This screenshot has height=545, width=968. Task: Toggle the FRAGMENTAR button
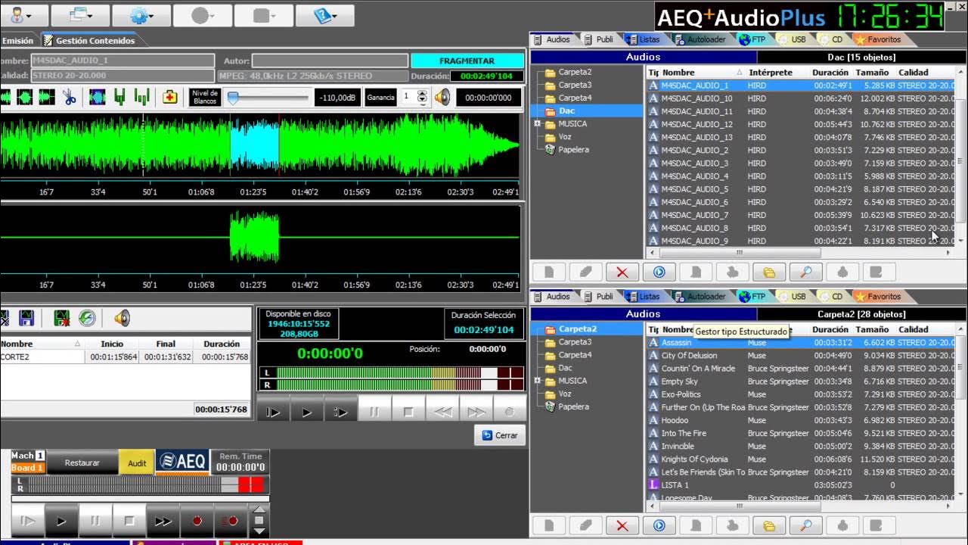tap(467, 61)
